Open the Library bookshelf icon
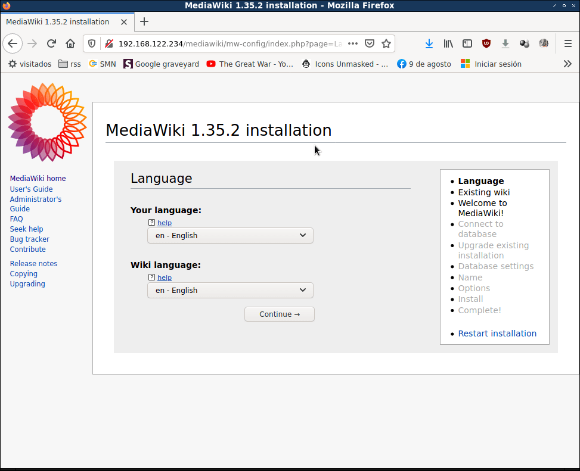This screenshot has height=471, width=580. coord(448,43)
